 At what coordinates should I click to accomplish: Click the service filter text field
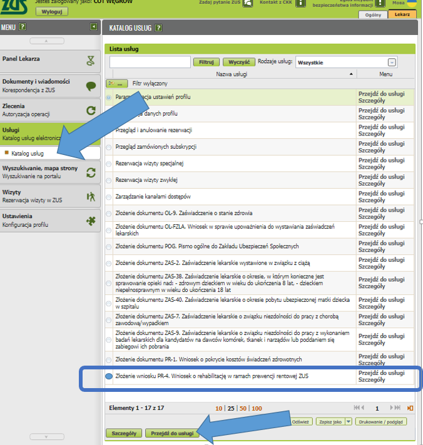[150, 62]
